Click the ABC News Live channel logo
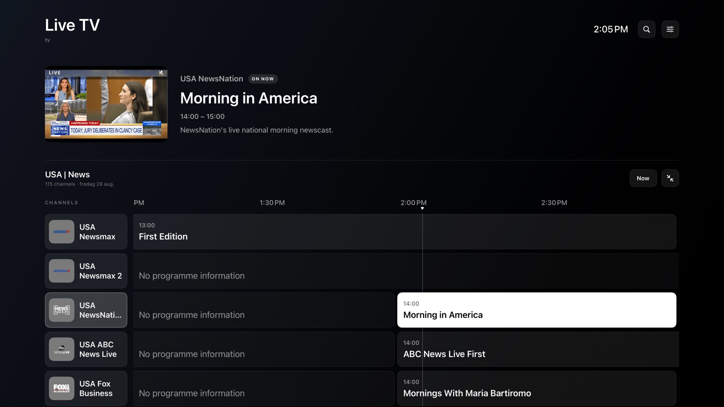 61,349
